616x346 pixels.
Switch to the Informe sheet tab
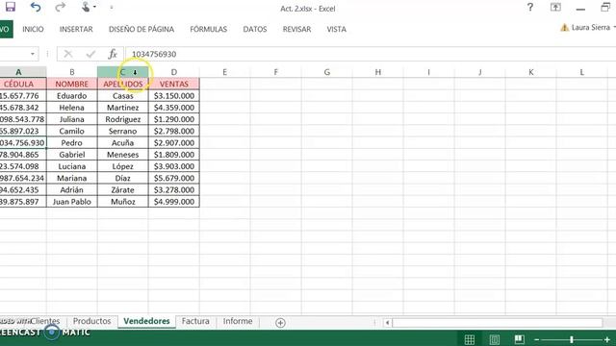click(x=238, y=321)
